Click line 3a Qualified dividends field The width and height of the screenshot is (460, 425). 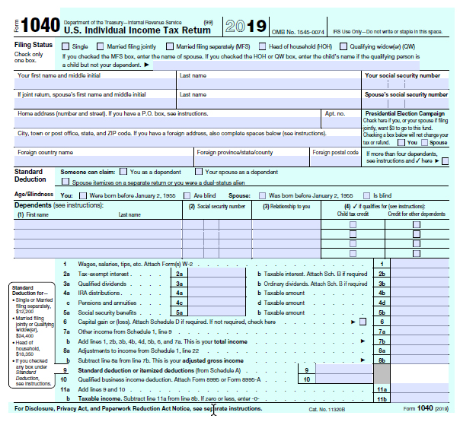point(216,284)
